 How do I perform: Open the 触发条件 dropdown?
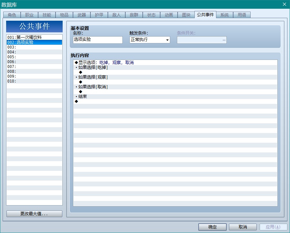coord(150,40)
